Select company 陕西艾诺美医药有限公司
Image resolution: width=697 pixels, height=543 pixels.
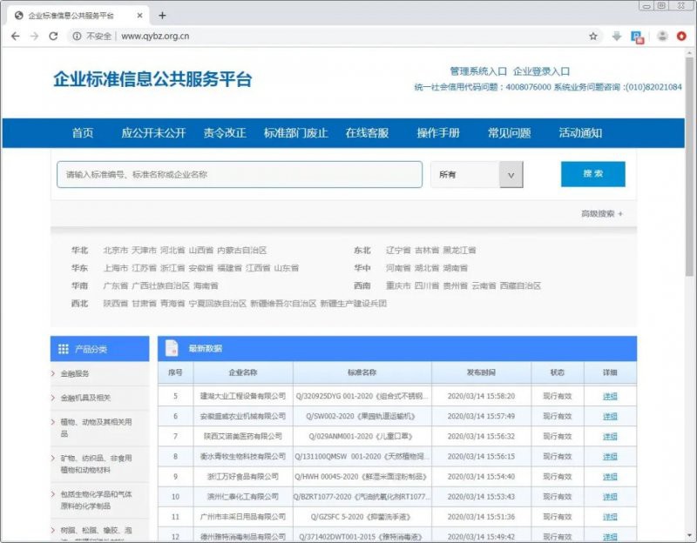[243, 437]
